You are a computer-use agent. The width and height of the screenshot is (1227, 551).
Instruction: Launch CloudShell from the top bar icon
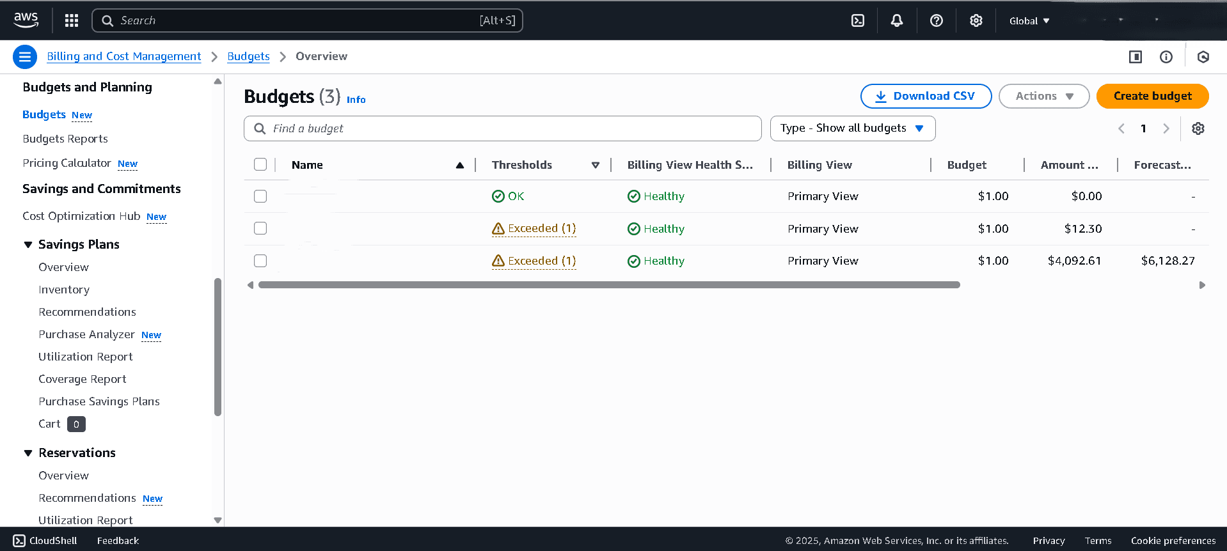[858, 20]
